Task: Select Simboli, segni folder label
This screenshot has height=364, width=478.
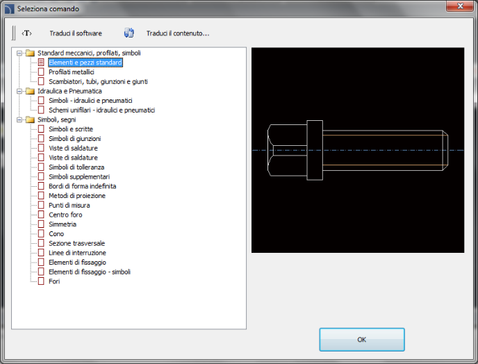Action: pyautogui.click(x=57, y=119)
